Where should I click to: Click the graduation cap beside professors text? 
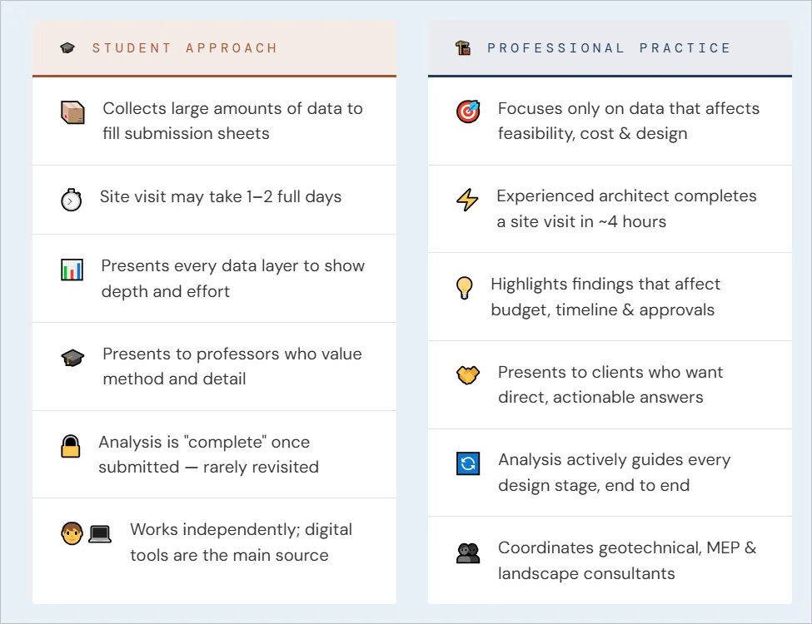click(72, 358)
